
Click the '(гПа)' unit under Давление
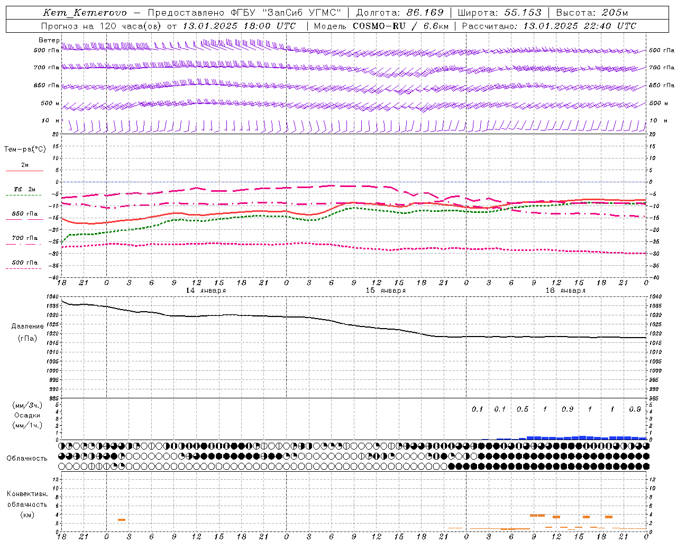point(28,339)
